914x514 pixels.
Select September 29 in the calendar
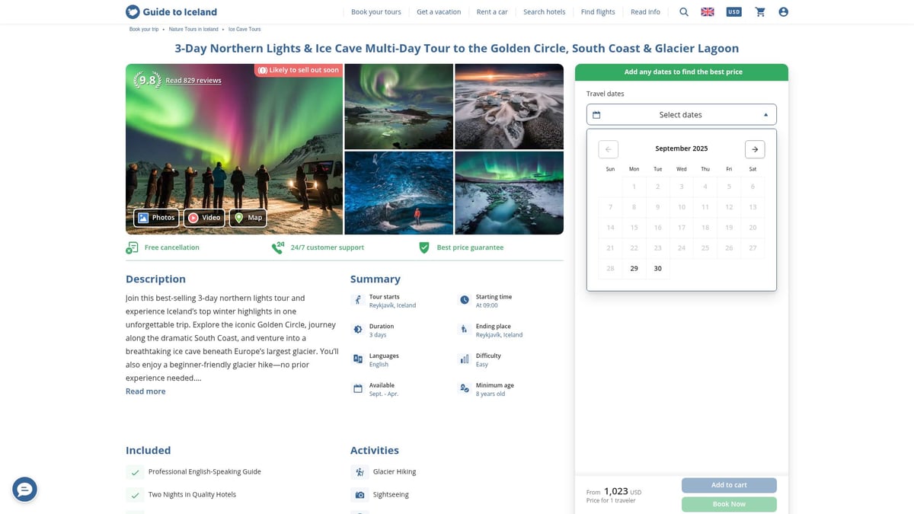coord(634,269)
